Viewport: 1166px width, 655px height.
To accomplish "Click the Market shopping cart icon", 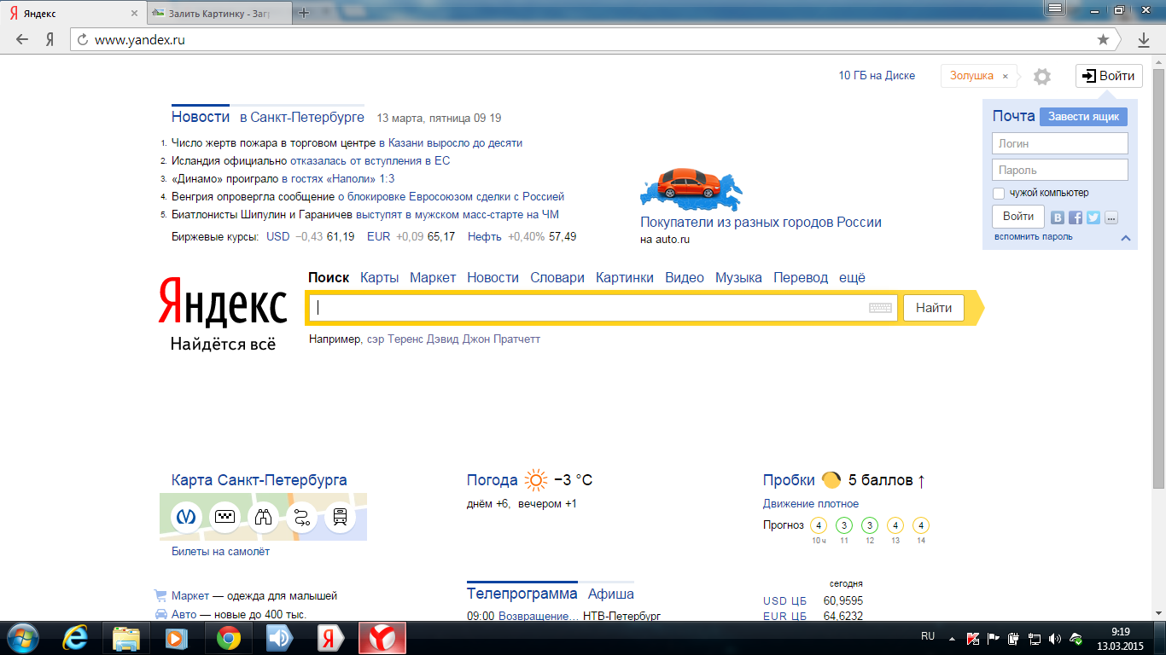I will [160, 595].
